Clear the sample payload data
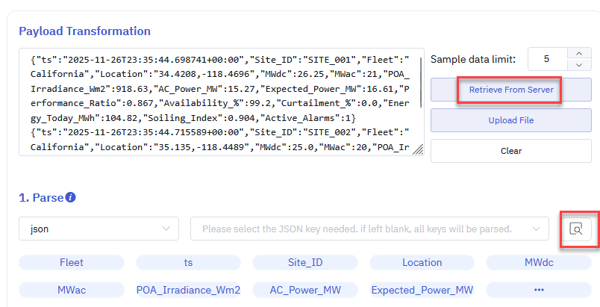This screenshot has height=307, width=600. 510,150
